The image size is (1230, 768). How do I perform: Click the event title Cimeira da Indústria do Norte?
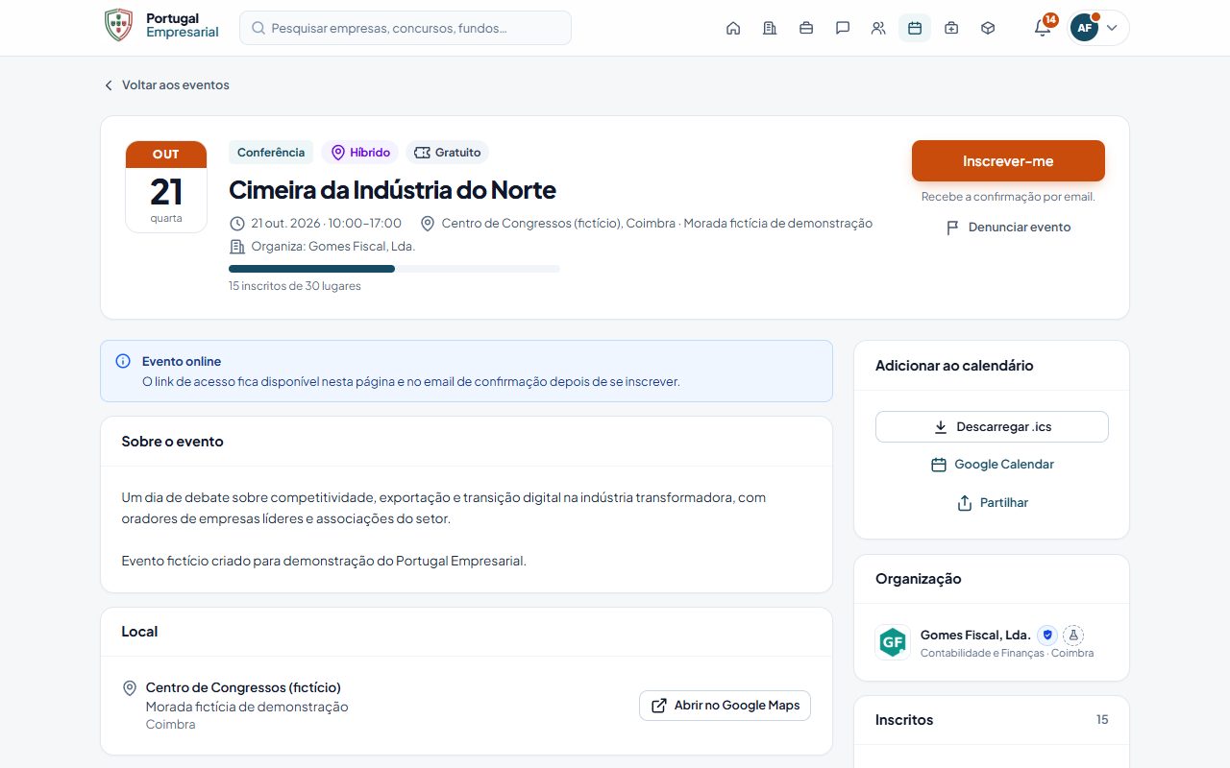[x=392, y=190]
